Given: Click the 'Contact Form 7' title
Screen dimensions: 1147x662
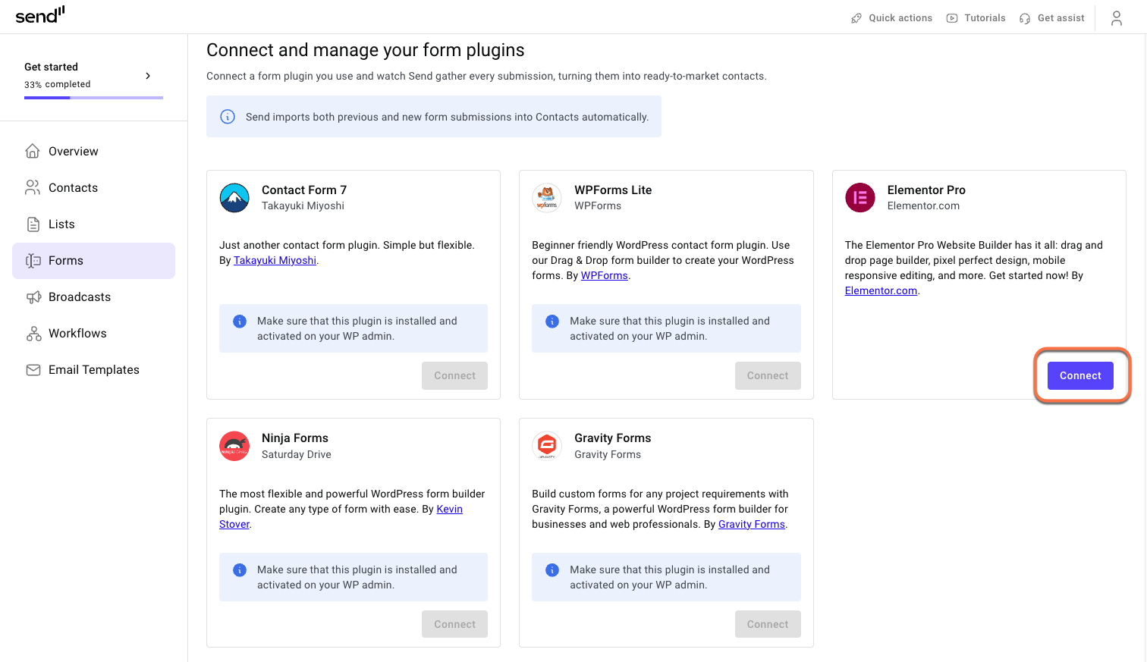Looking at the screenshot, I should 304,190.
